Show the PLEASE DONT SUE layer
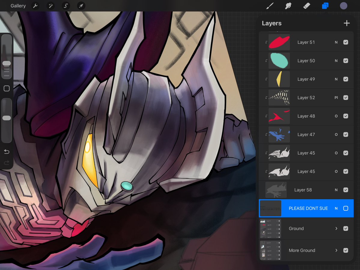The height and width of the screenshot is (270, 360). click(346, 208)
